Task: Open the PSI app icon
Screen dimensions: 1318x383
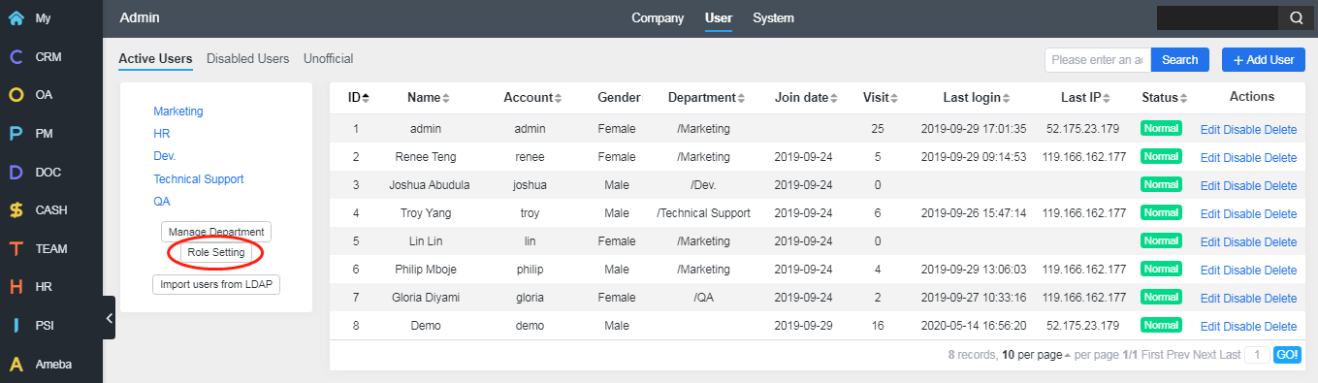Action: click(x=16, y=326)
